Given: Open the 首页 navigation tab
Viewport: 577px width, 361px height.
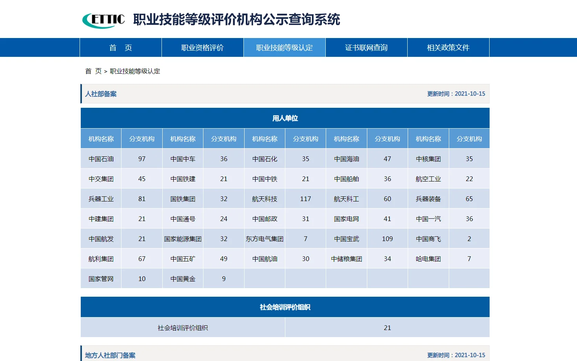Looking at the screenshot, I should 120,47.
